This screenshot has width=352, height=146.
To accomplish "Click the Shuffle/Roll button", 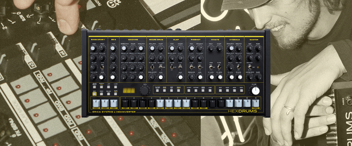I will [101, 87].
